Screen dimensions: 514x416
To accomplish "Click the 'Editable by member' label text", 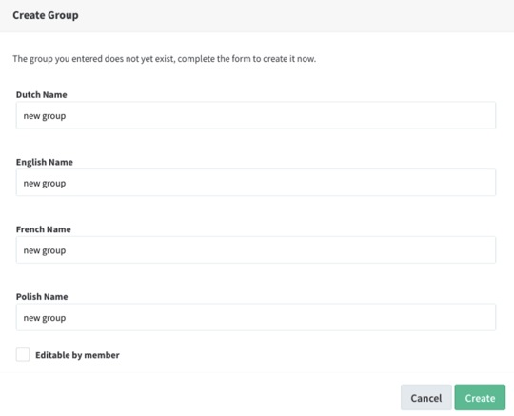I will (77, 355).
